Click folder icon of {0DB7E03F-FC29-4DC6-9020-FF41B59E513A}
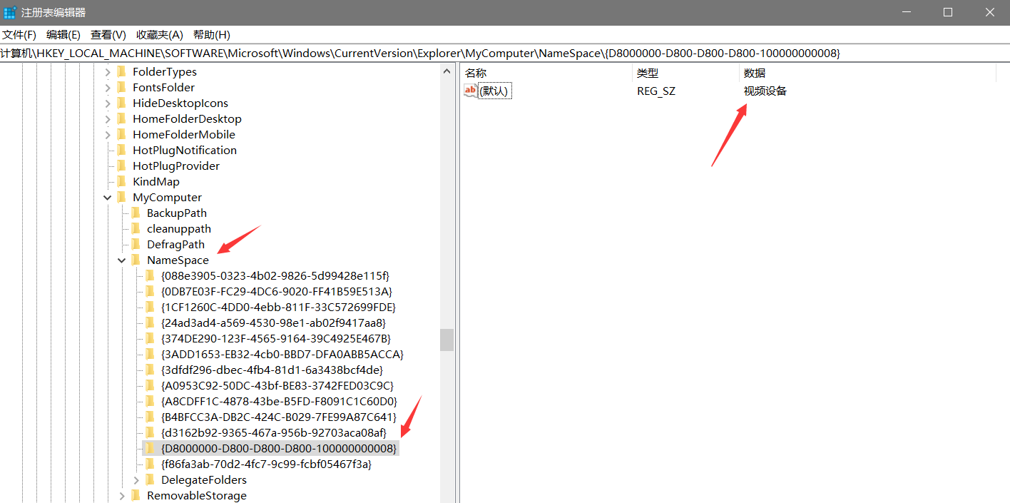This screenshot has height=503, width=1010. click(x=150, y=291)
